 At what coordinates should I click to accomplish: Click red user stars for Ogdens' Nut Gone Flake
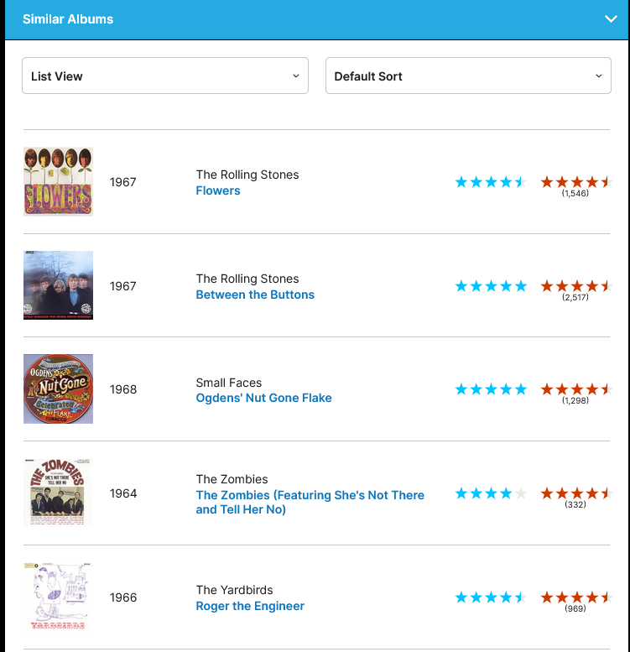(x=575, y=389)
